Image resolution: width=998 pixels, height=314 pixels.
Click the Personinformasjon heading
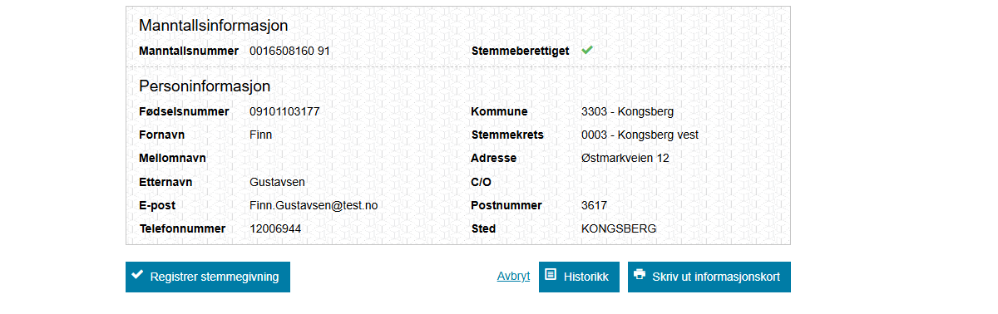205,86
